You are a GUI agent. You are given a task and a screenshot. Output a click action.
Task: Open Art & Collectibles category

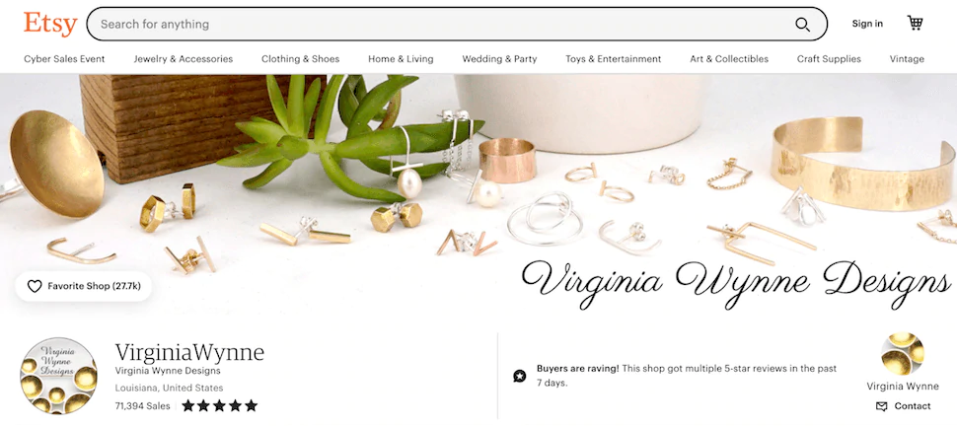pos(729,59)
